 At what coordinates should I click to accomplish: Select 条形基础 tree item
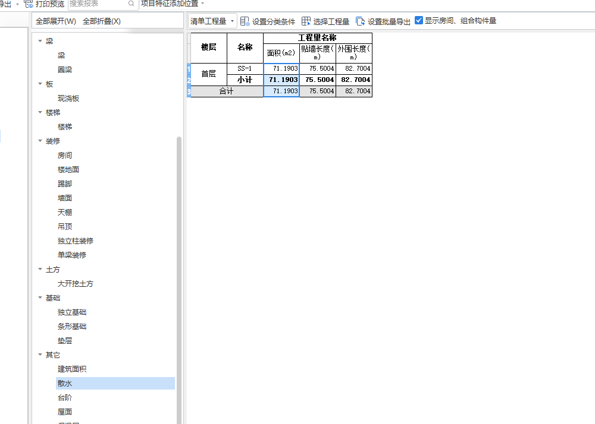pos(72,327)
